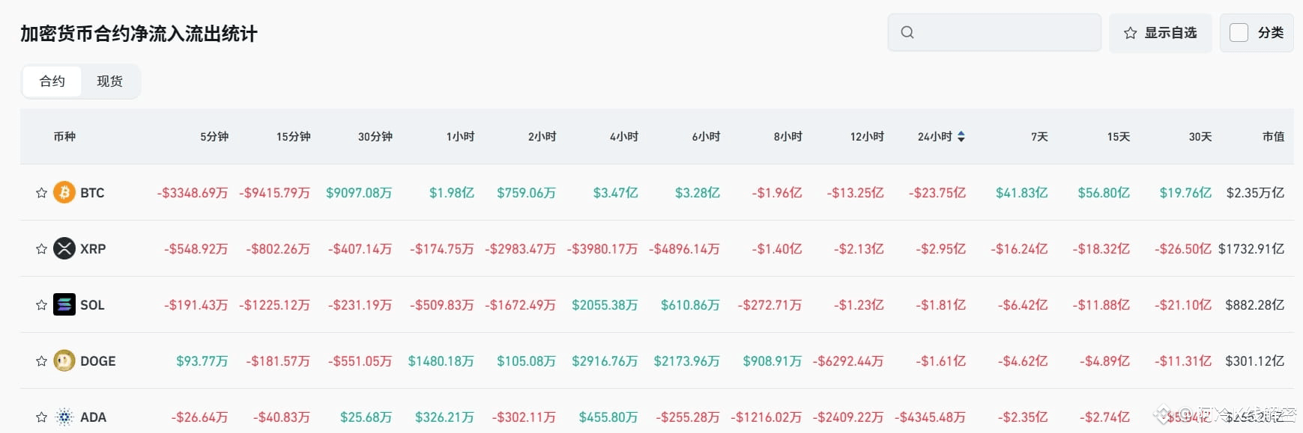Viewport: 1303px width, 433px height.
Task: Star XRP as a favorite
Action: 41,249
